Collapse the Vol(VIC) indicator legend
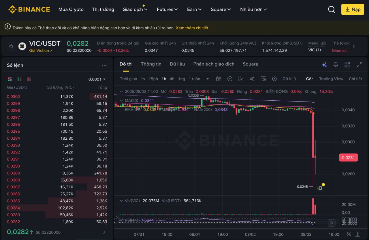Screen dimensions: 369x240 click(x=121, y=200)
